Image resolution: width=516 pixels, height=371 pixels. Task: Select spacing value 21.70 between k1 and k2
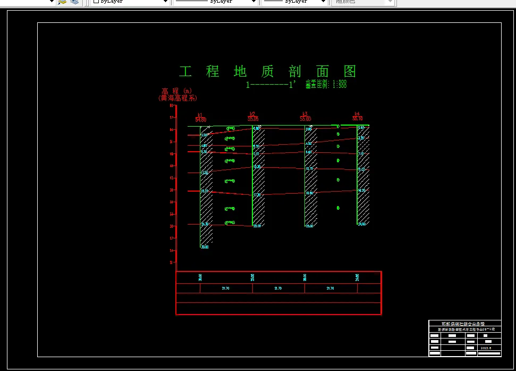click(x=225, y=288)
